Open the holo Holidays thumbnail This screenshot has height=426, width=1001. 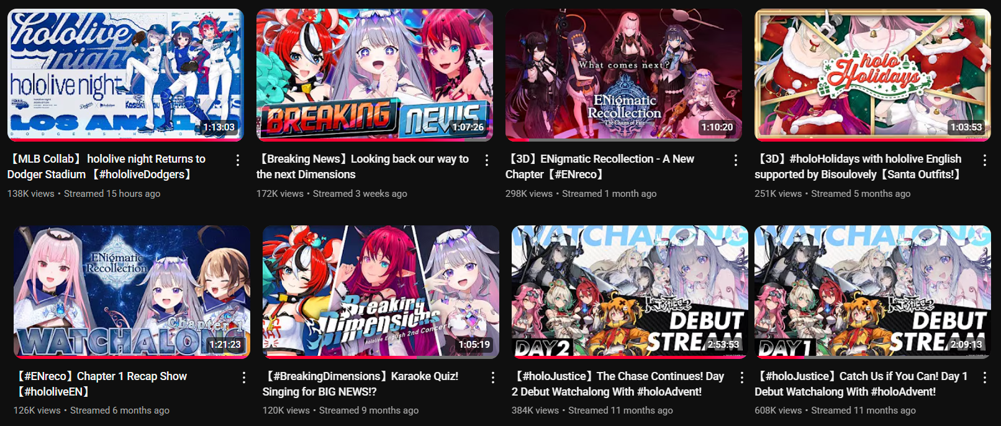point(872,75)
